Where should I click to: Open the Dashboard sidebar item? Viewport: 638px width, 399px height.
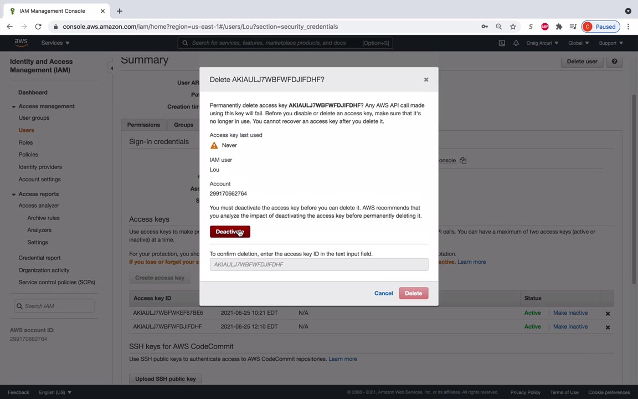33,93
